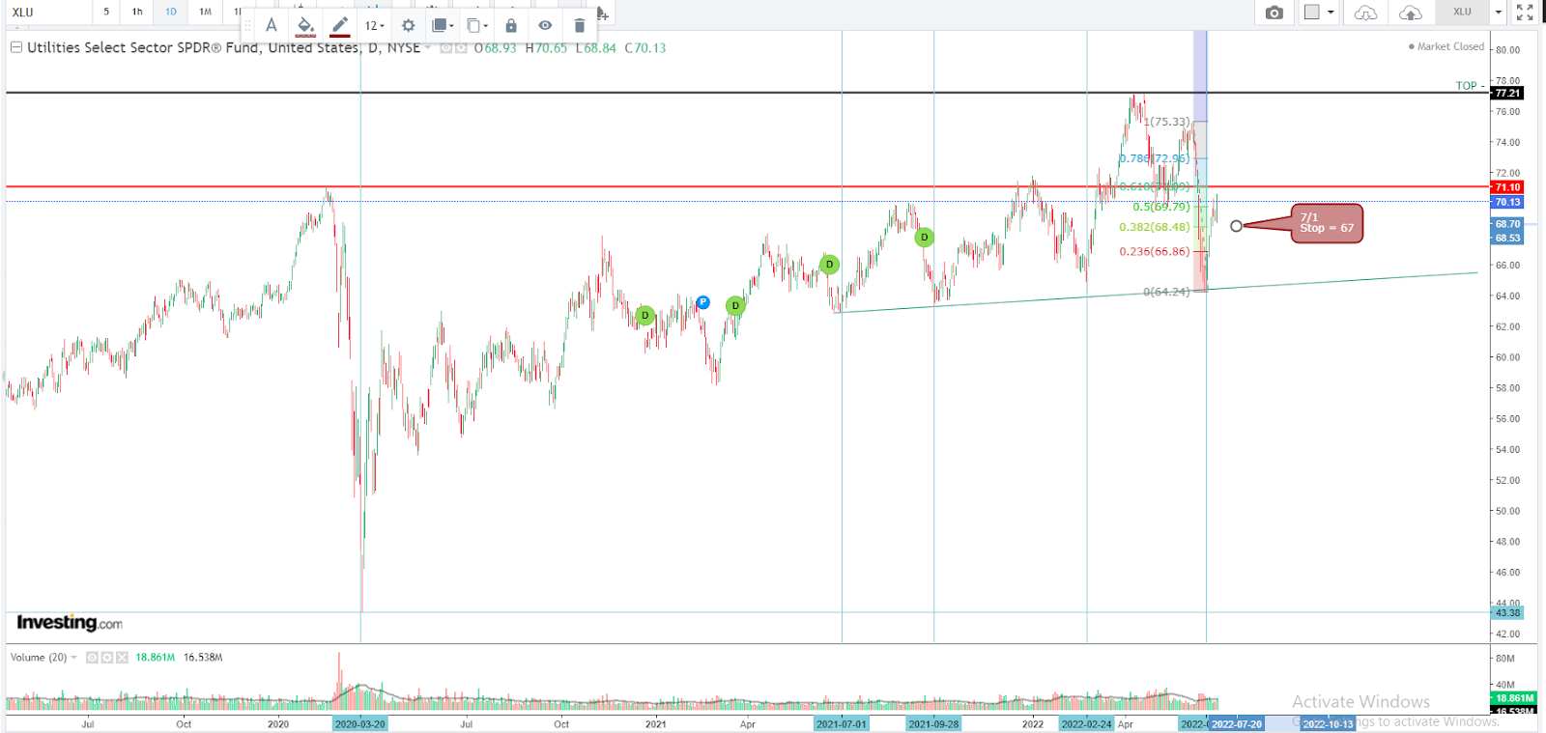The width and height of the screenshot is (1546, 733).
Task: Open Volume indicator settings gear
Action: pos(107,658)
